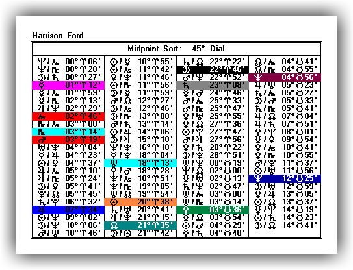
Task: Click Jupiter/Uranus midpoint at 05° Taurus 23'
Action: (x=285, y=85)
